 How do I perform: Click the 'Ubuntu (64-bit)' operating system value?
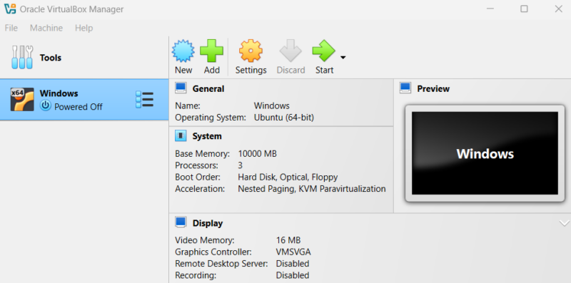[284, 118]
